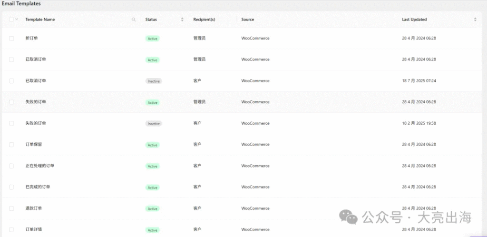Select the 退款订单 row checkbox

pos(11,208)
